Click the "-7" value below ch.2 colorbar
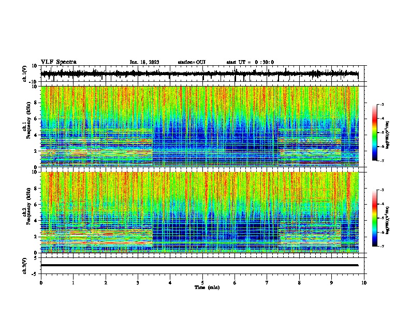The image size is (410, 317). tap(382, 246)
